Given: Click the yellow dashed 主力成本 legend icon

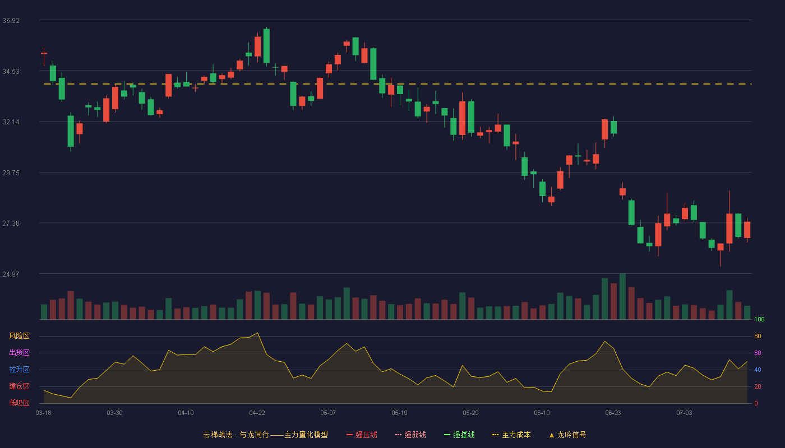Looking at the screenshot, I should point(495,435).
